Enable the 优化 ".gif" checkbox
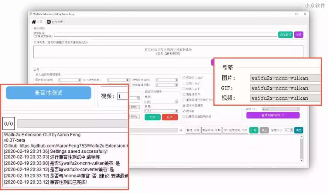 (184, 89)
